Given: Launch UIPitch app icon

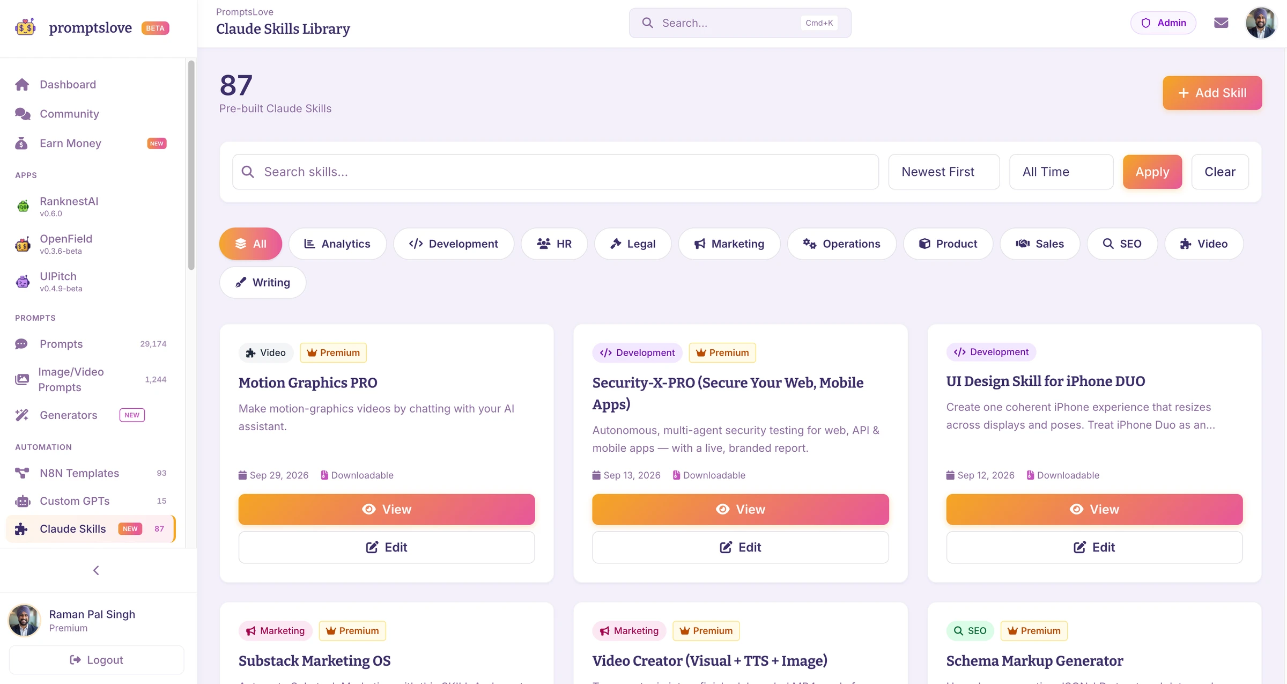Looking at the screenshot, I should [23, 281].
